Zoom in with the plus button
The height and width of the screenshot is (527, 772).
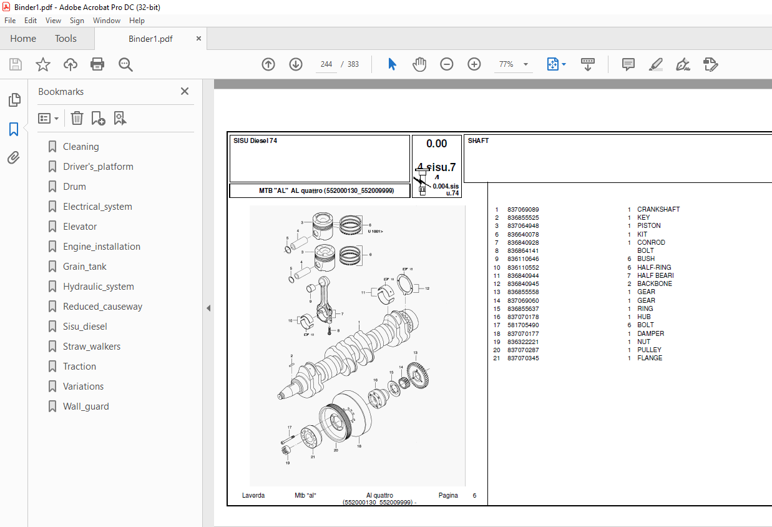coord(474,64)
